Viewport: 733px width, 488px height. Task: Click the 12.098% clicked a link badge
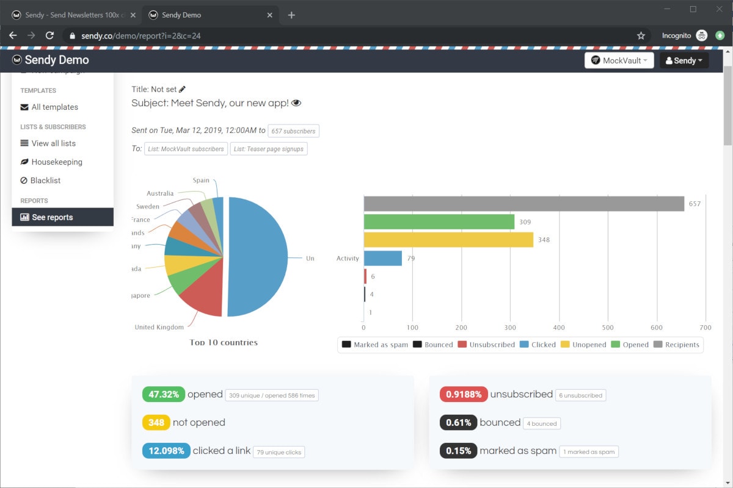(166, 451)
